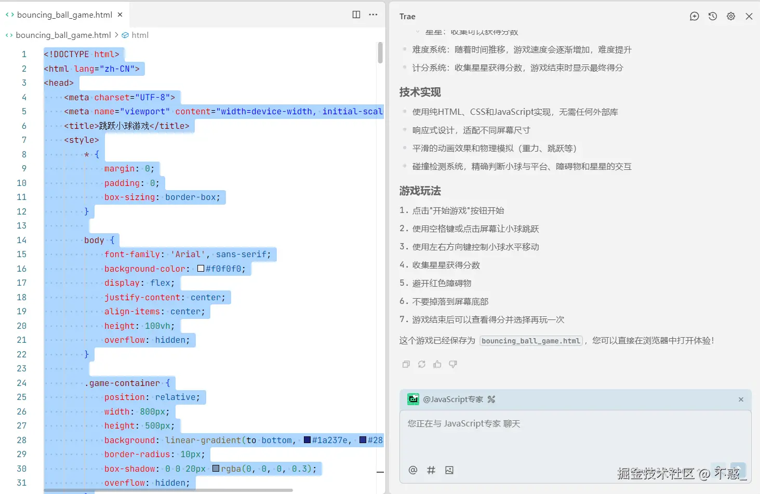
Task: Click the .game-container selector line
Action: tap(127, 383)
